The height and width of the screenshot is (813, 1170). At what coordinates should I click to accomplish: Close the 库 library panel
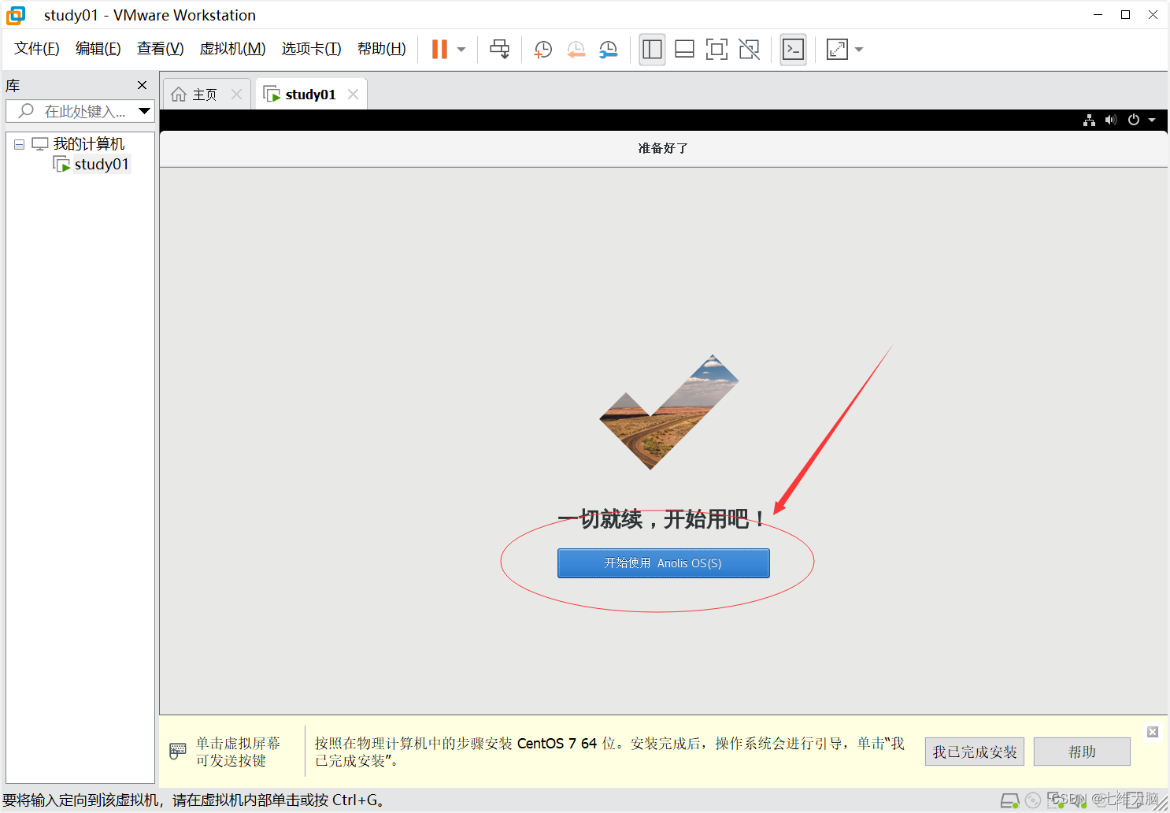pyautogui.click(x=142, y=85)
